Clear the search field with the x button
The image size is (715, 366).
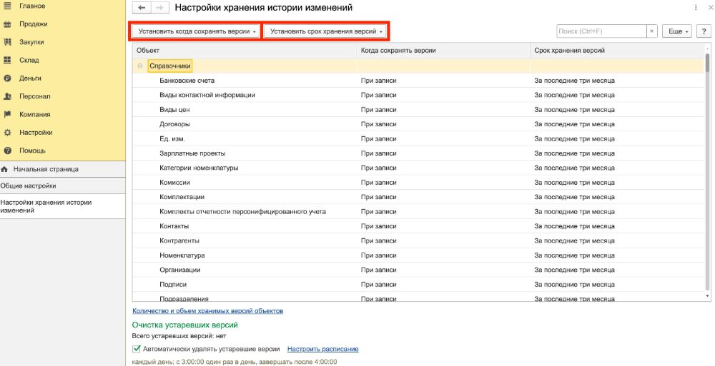click(652, 31)
